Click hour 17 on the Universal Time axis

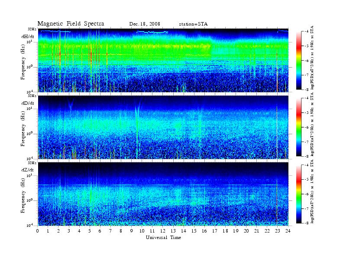pyautogui.click(x=215, y=231)
